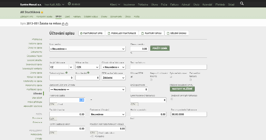Screen dimensions: 266x140
Task: Open search with the magnifier icon
Action: click(242, 4)
